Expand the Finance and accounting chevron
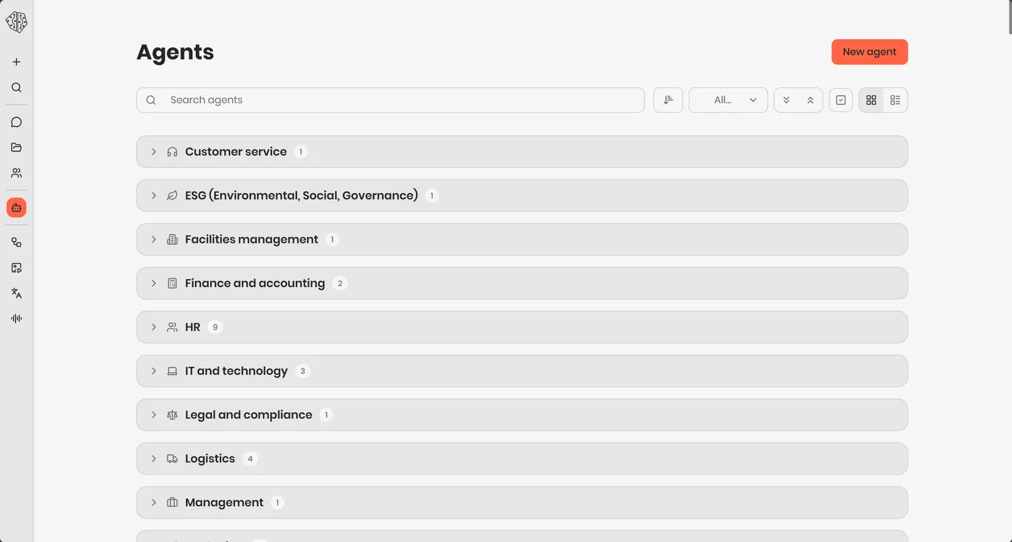The width and height of the screenshot is (1012, 542). (x=154, y=283)
